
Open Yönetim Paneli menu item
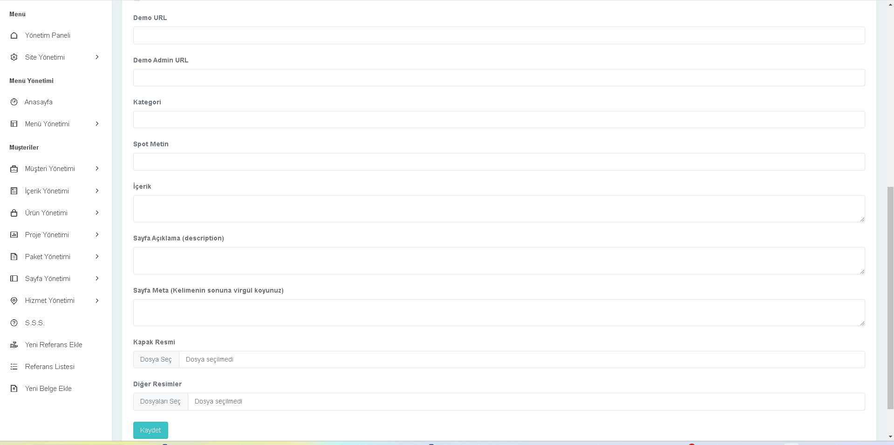(x=48, y=35)
